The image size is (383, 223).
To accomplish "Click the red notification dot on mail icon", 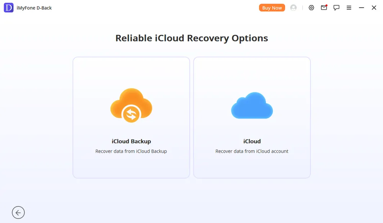I will click(327, 5).
